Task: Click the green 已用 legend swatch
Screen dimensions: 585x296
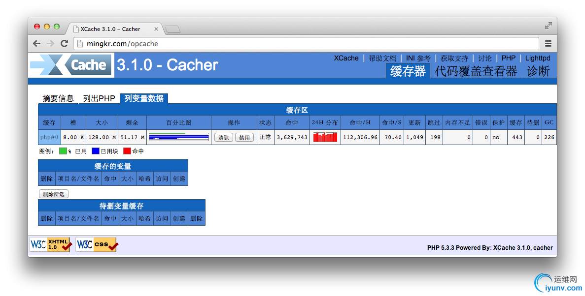Action: (63, 151)
